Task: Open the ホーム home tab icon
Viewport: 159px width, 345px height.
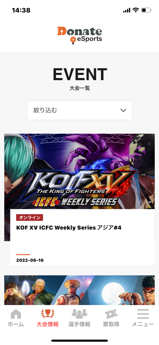Action: [x=16, y=314]
